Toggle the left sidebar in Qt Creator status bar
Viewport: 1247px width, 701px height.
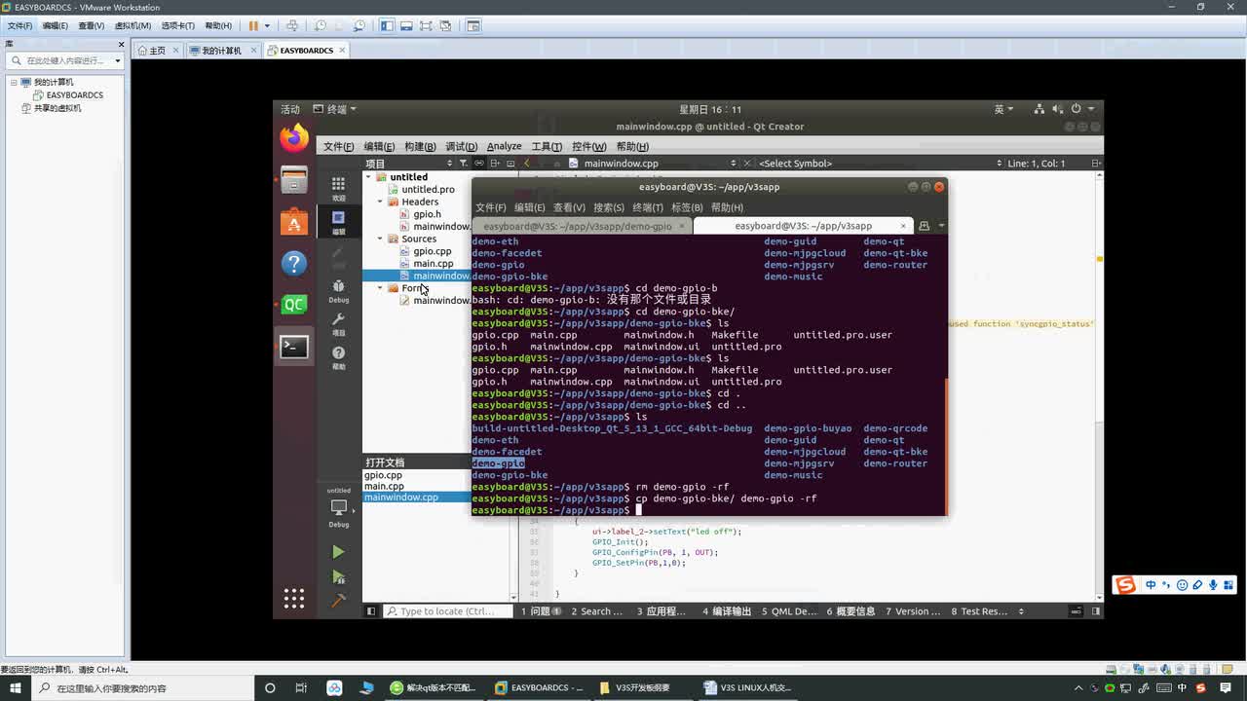click(x=370, y=611)
